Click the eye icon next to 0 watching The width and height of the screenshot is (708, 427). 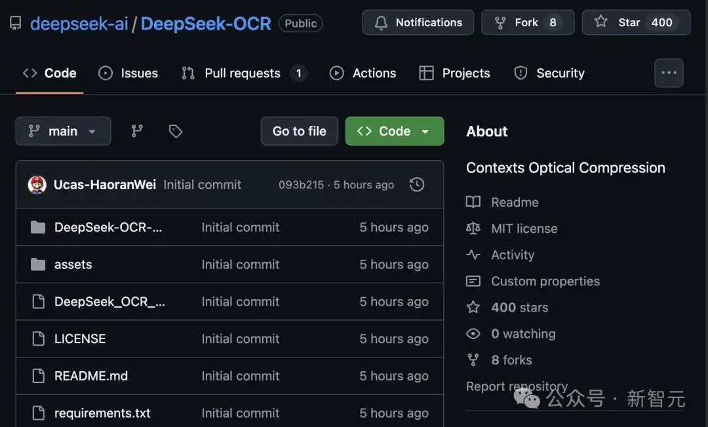pyautogui.click(x=473, y=333)
